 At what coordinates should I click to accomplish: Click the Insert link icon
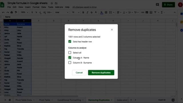click(x=143, y=12)
